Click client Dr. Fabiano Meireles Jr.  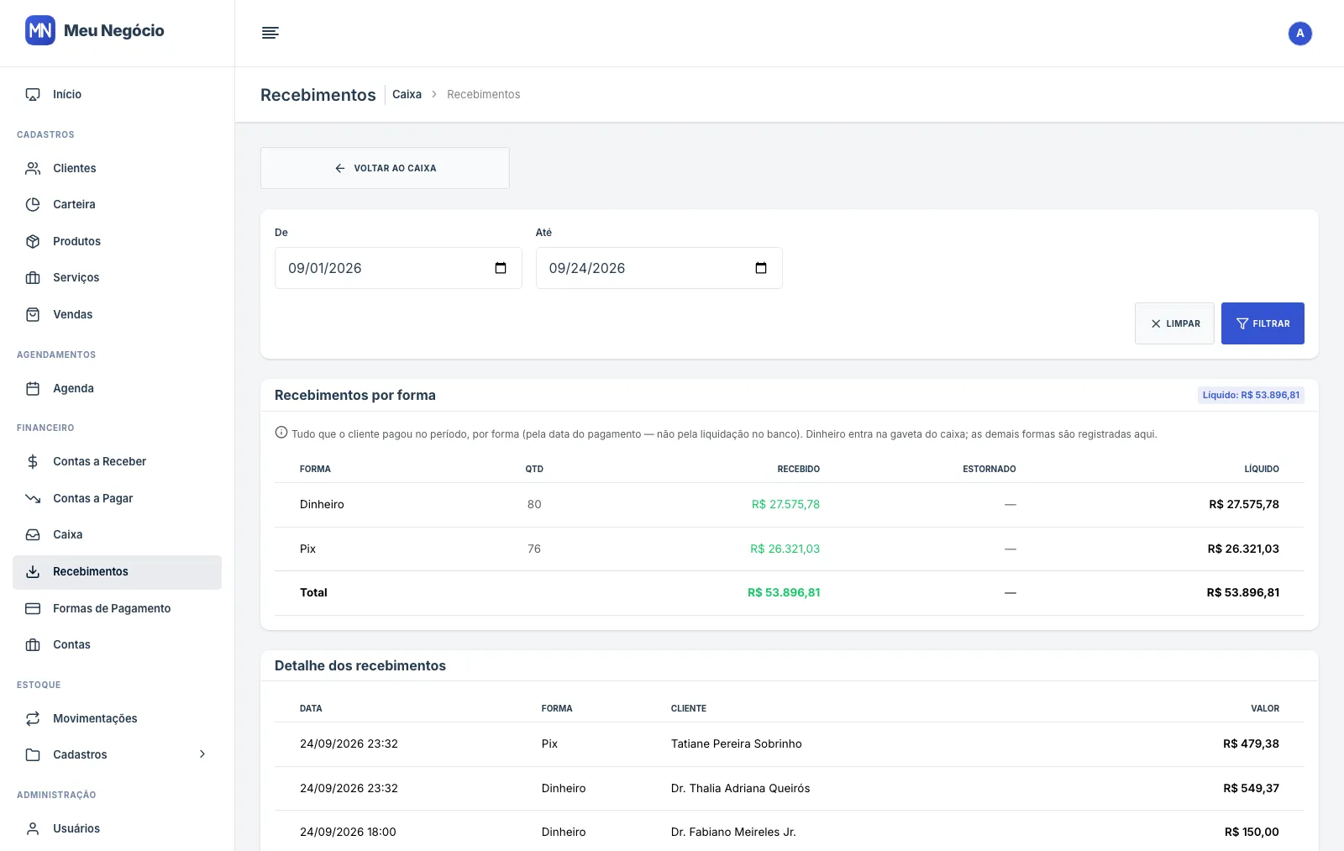[x=733, y=832]
